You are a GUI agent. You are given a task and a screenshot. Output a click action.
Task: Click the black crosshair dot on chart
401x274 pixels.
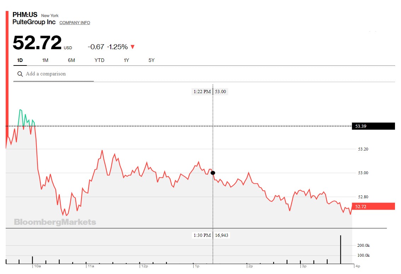pyautogui.click(x=213, y=173)
